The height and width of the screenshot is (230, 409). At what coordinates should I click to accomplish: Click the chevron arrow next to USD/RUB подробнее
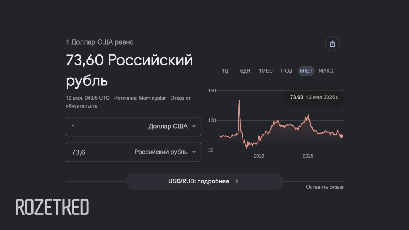point(237,181)
